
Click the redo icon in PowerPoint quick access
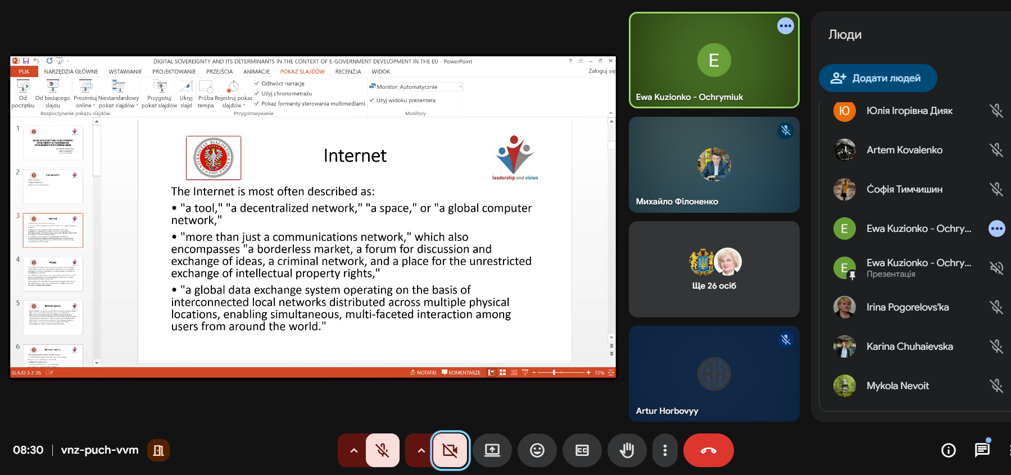click(x=49, y=61)
